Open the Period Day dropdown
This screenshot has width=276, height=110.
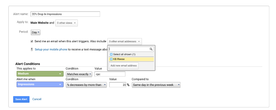(36, 32)
